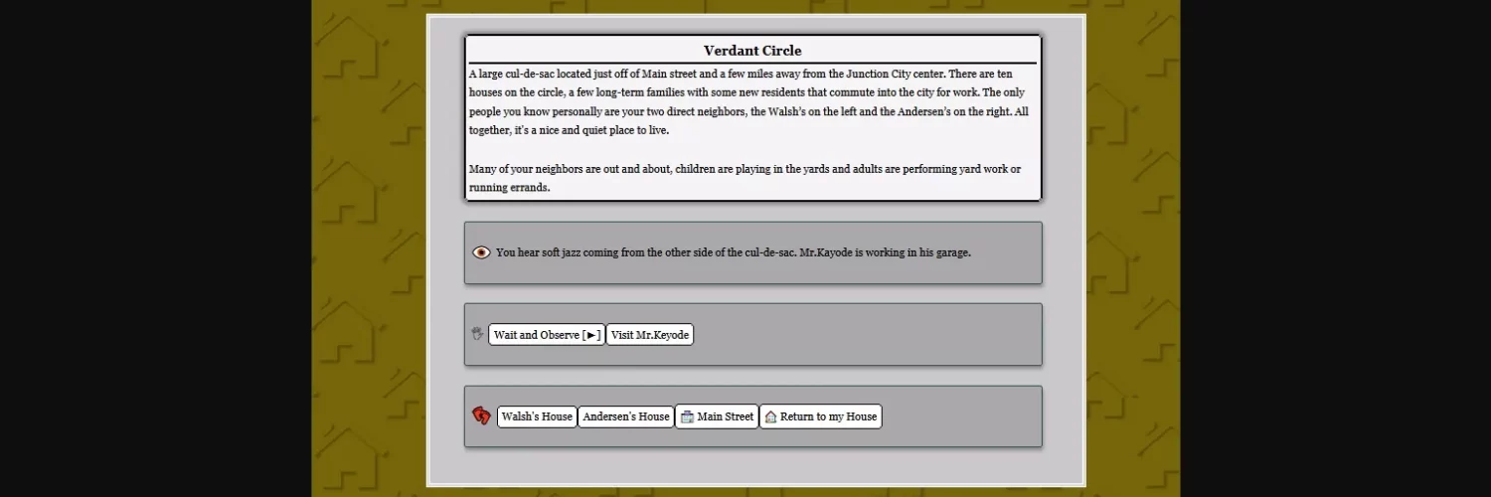Head to Main Street

pyautogui.click(x=725, y=416)
